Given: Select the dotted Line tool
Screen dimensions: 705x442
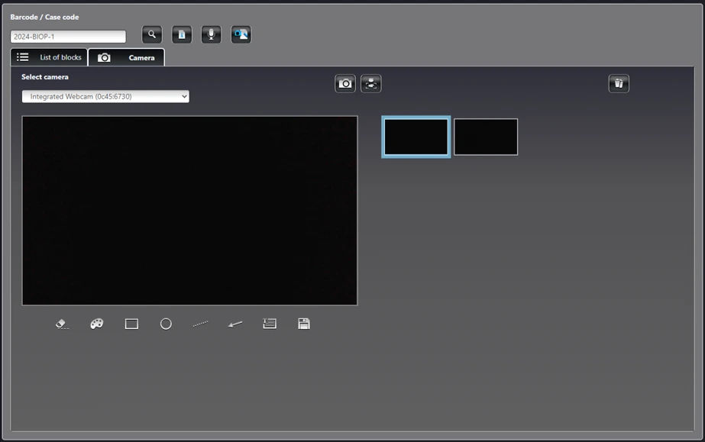Looking at the screenshot, I should coord(201,324).
